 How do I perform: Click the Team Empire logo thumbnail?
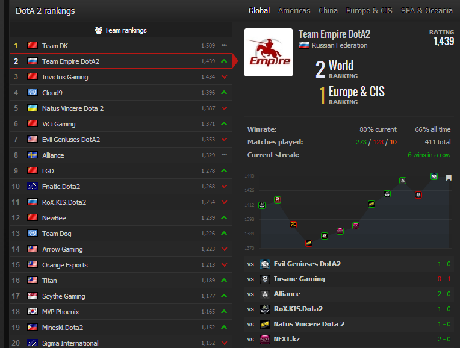click(x=269, y=52)
